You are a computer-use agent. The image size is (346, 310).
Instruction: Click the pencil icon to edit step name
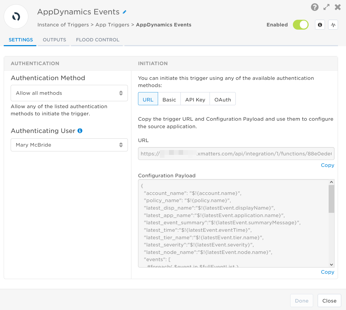(x=124, y=12)
